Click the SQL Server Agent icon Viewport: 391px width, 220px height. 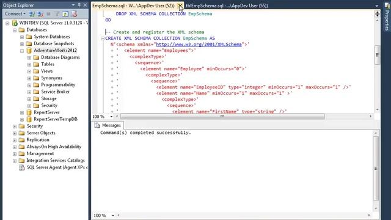pyautogui.click(x=22, y=167)
